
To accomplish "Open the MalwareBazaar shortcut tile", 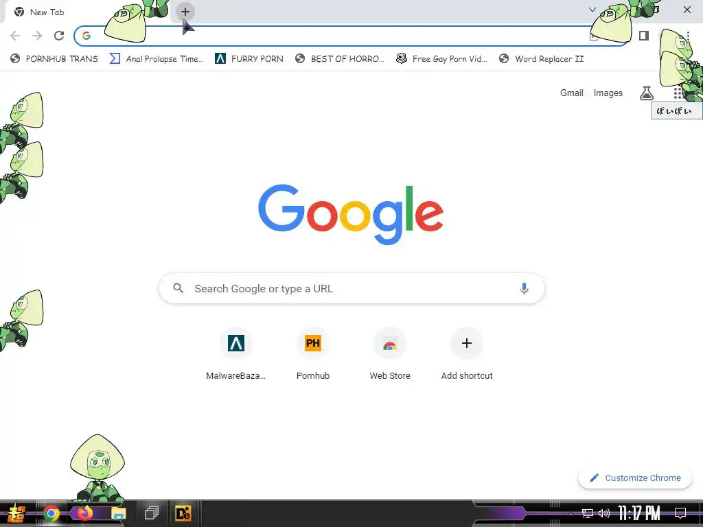I will pos(236,354).
